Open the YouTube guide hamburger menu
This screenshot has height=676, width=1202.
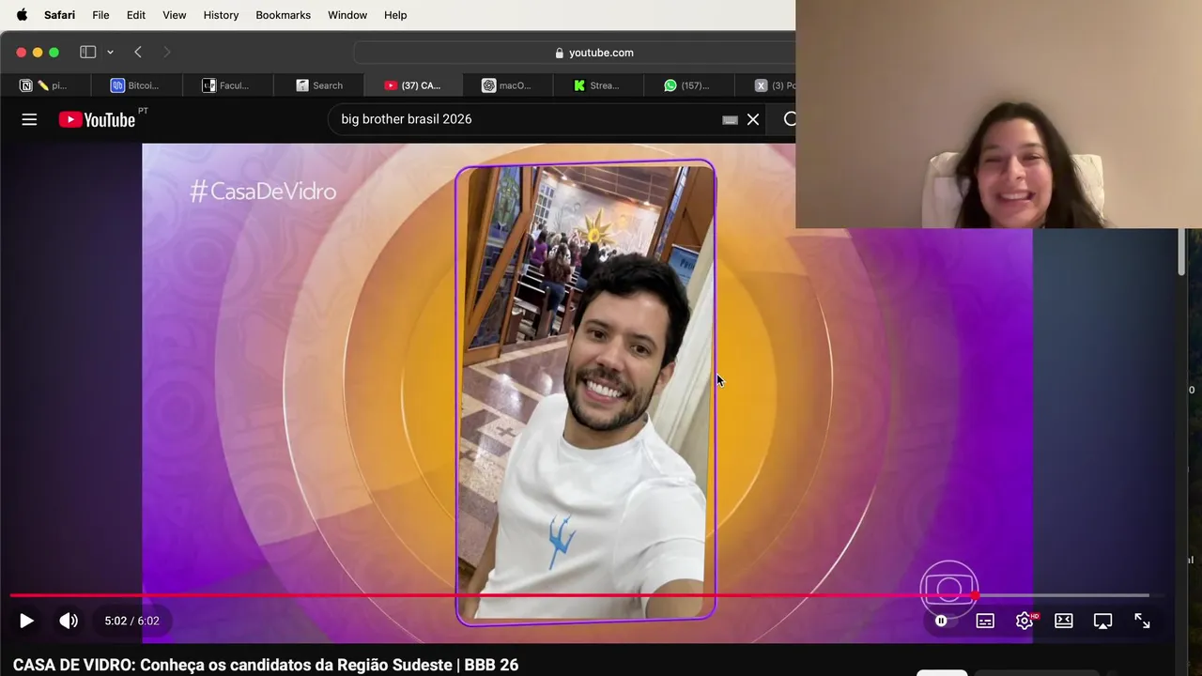[29, 119]
